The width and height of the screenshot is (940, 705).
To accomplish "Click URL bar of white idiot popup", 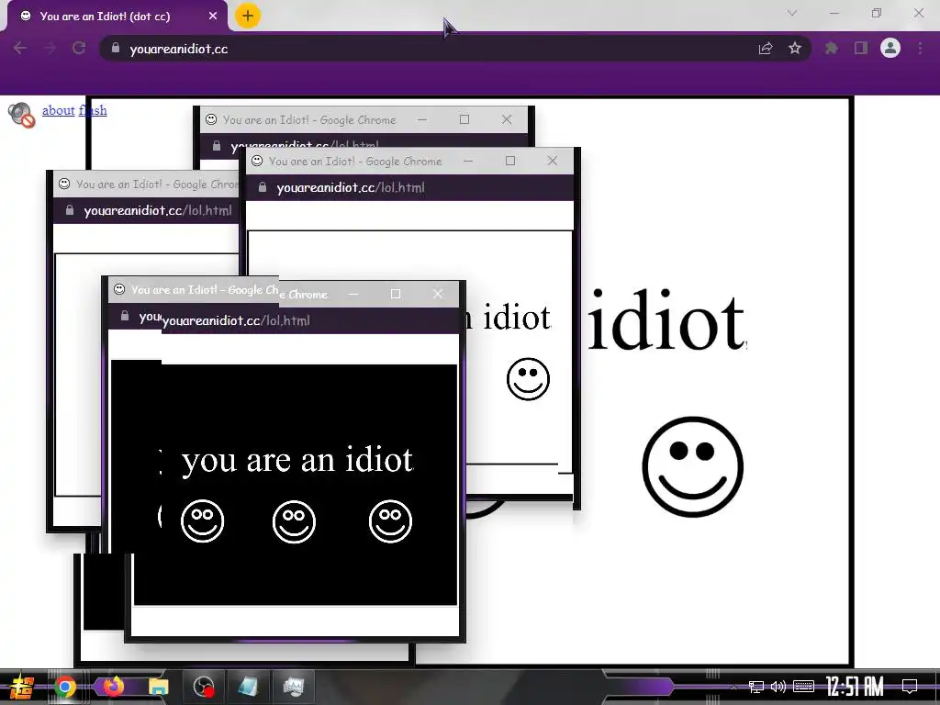I will 410,187.
